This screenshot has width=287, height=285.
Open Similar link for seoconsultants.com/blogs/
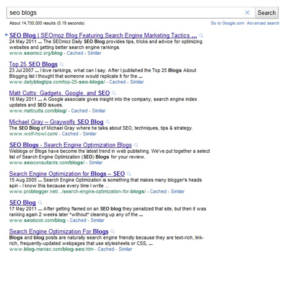pyautogui.click(x=96, y=163)
